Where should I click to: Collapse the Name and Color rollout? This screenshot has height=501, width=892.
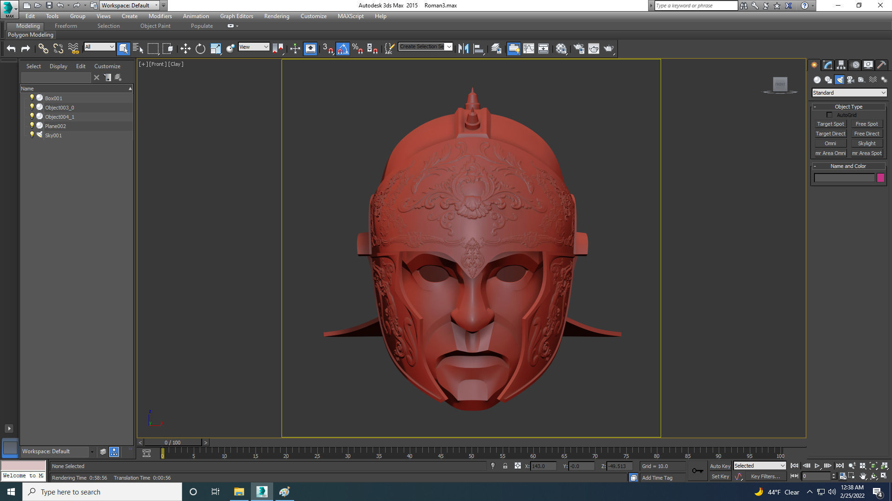(848, 166)
